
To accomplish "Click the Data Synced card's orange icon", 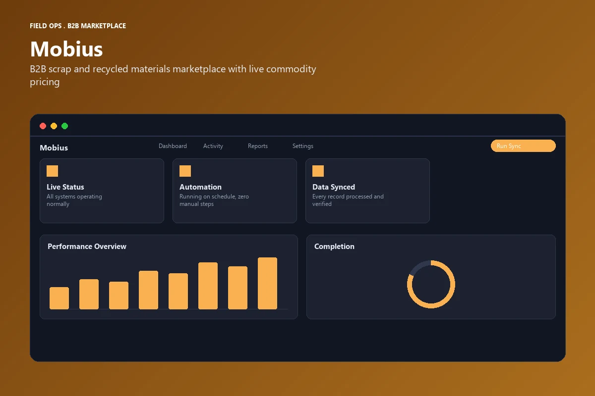I will point(318,171).
